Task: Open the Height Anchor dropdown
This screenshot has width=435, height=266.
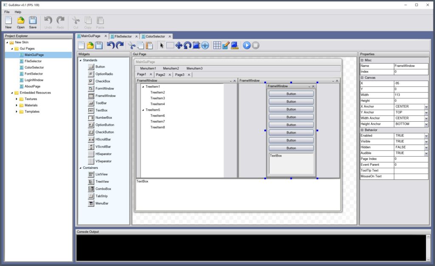Action: tap(426, 124)
